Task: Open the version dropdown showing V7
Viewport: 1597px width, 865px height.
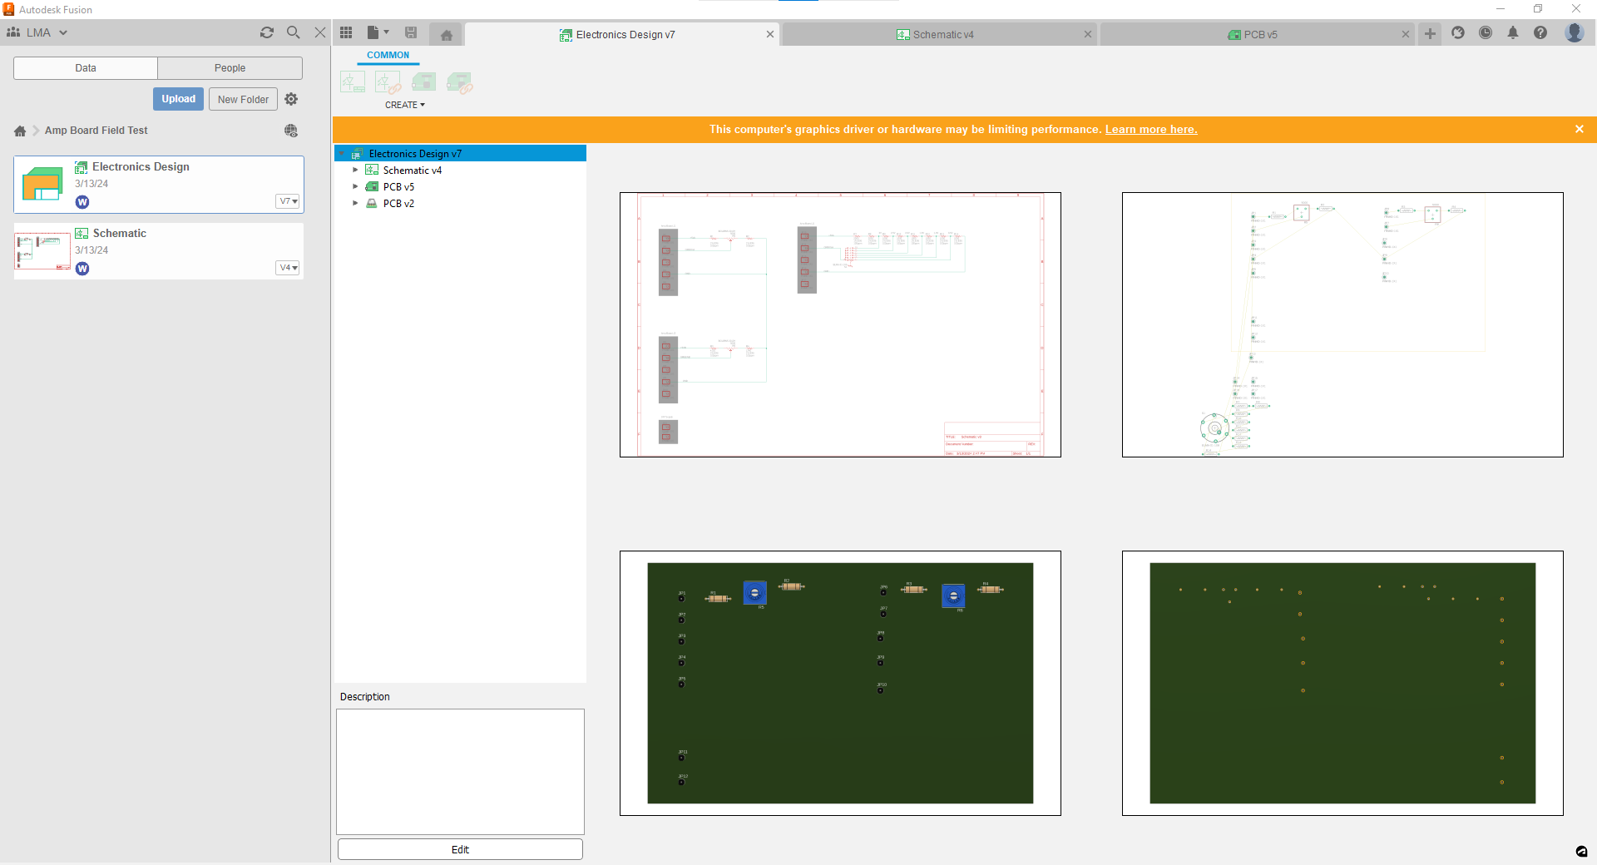Action: point(287,201)
